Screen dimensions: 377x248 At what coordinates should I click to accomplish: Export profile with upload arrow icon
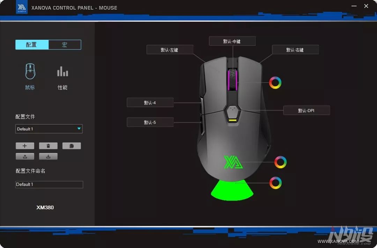[x=25, y=157]
